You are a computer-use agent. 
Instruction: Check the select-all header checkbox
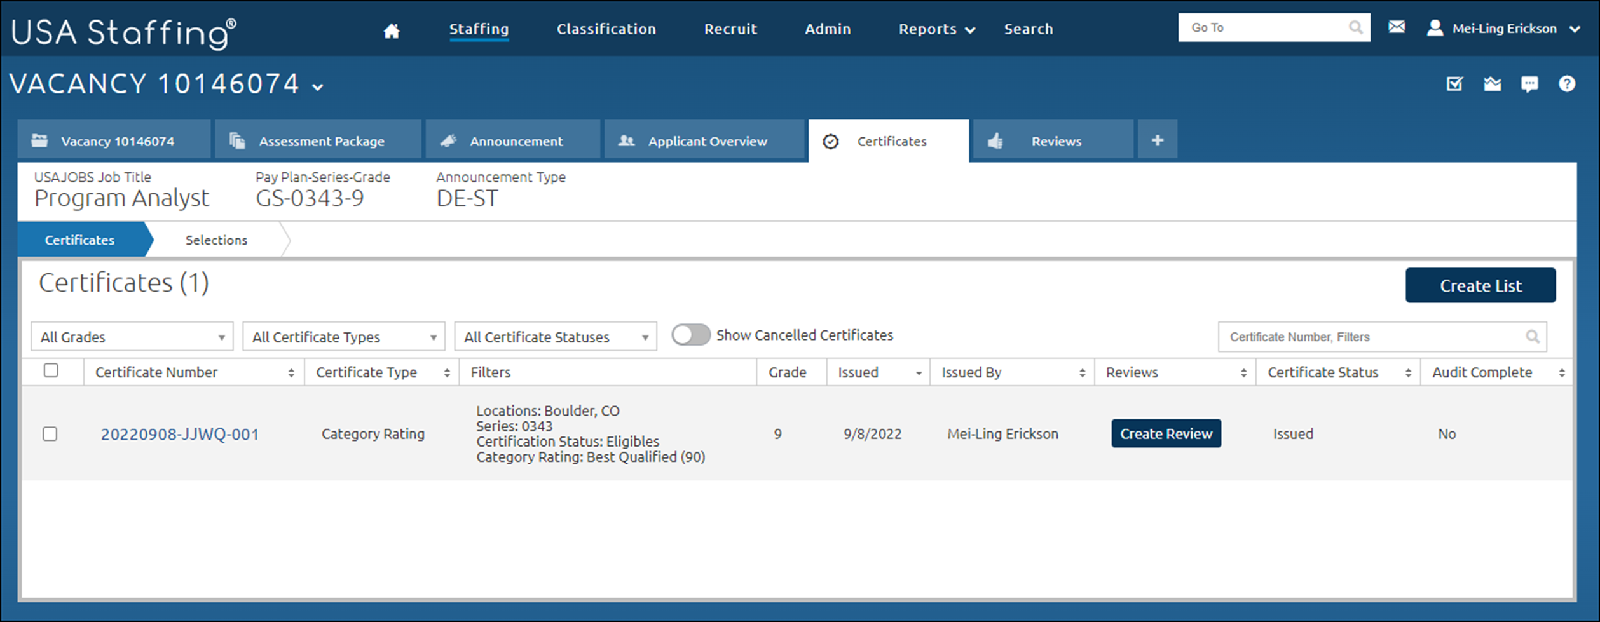[x=51, y=370]
